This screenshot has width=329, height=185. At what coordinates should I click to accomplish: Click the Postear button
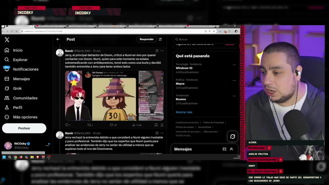[24, 128]
